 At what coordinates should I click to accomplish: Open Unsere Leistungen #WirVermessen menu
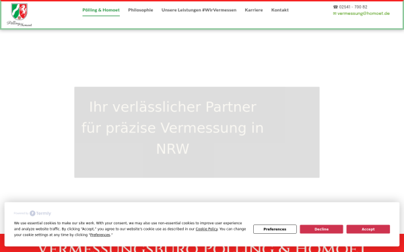pos(199,10)
